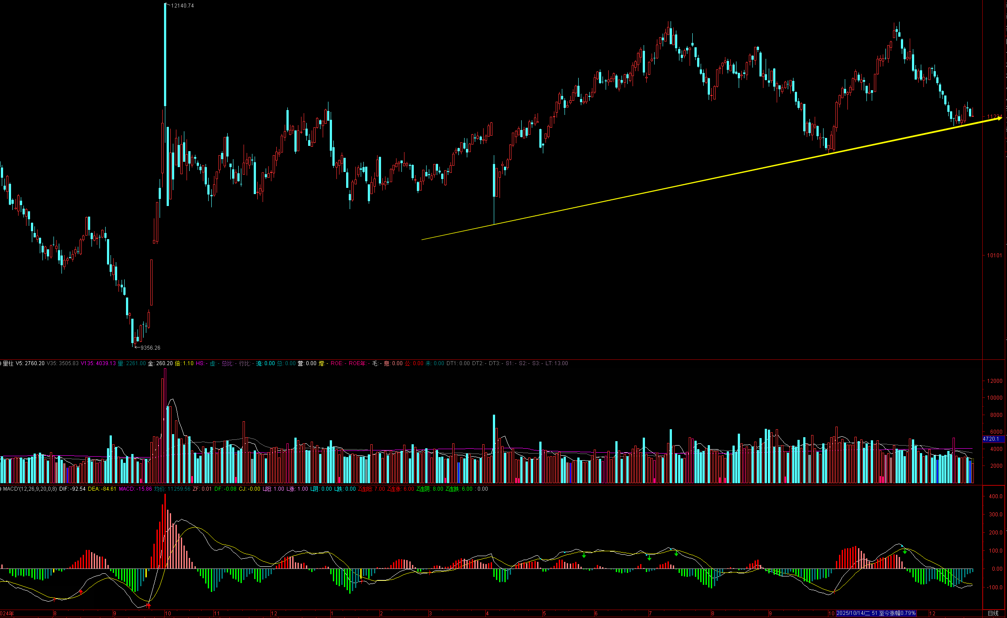Click the 量柱 indicator panel toggle circle

click(1, 363)
